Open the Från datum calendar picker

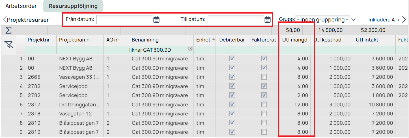coord(156,19)
